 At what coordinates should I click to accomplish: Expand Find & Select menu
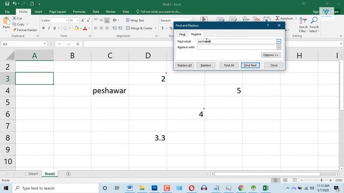[314, 25]
